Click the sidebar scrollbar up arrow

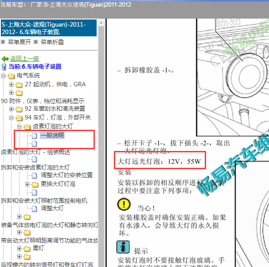(x=101, y=23)
